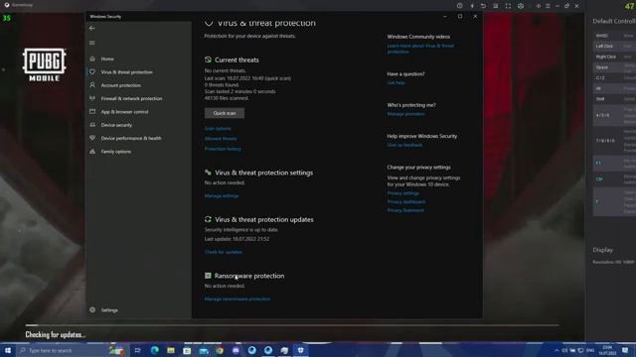The width and height of the screenshot is (636, 357).
Task: Click the PUBG Mobile logo in the game window
Action: pyautogui.click(x=44, y=64)
